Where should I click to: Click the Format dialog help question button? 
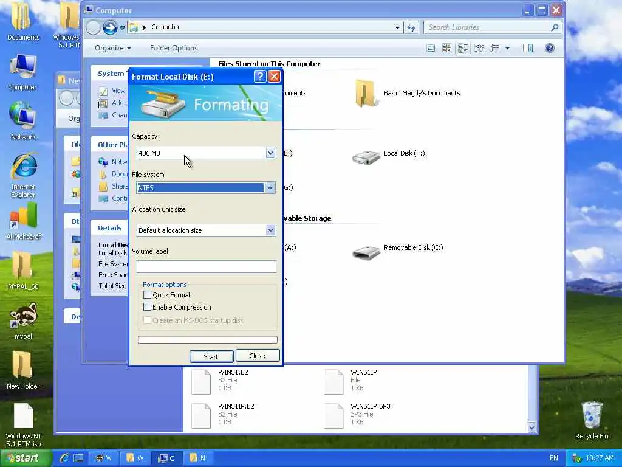260,76
